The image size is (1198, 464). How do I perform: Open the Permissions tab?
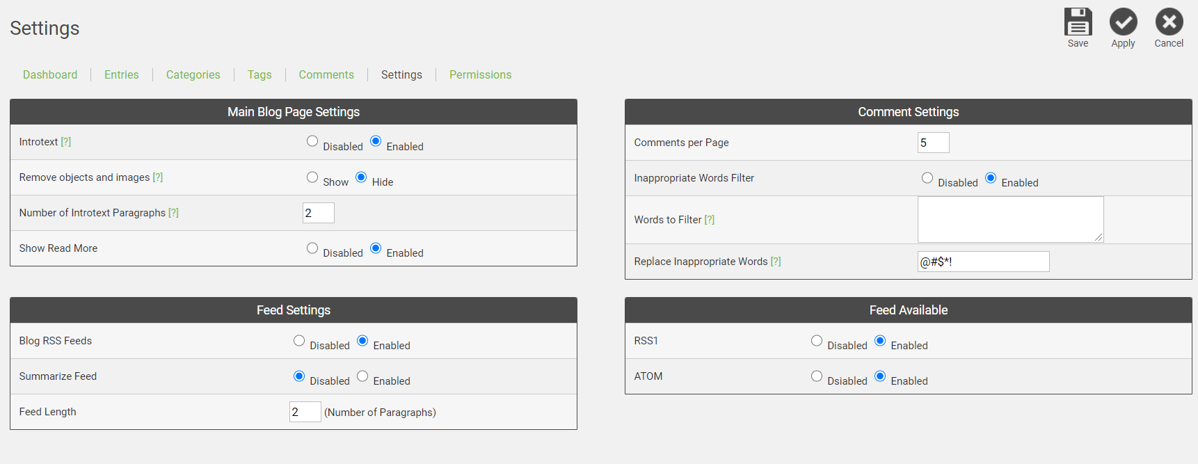(480, 74)
